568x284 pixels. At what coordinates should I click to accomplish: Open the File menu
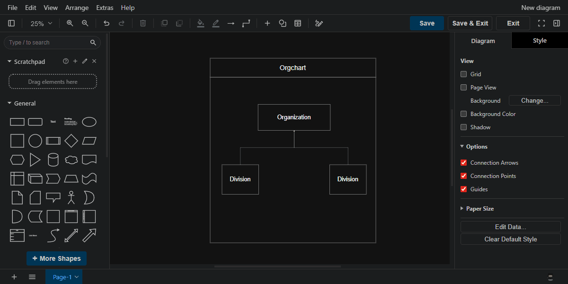pos(13,8)
